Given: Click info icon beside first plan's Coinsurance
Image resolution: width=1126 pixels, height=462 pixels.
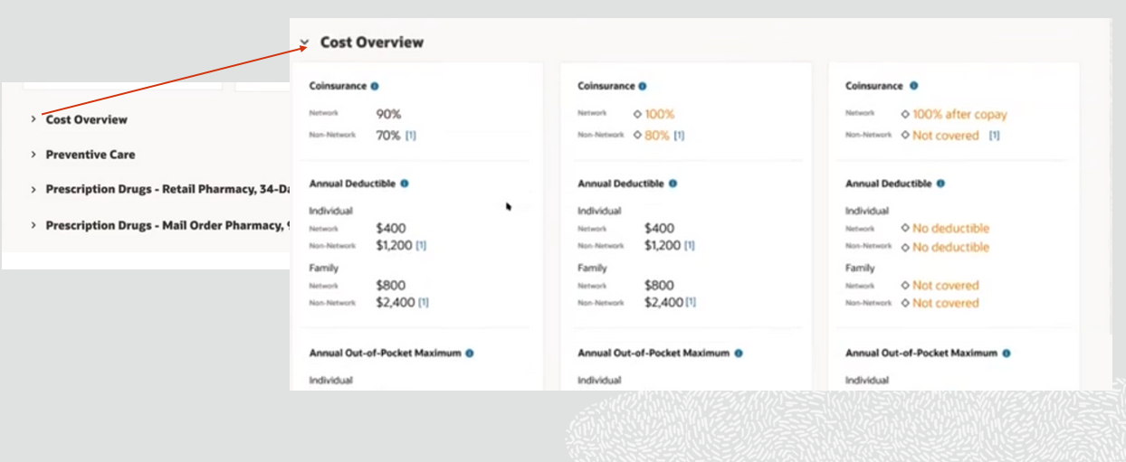Looking at the screenshot, I should coord(375,87).
